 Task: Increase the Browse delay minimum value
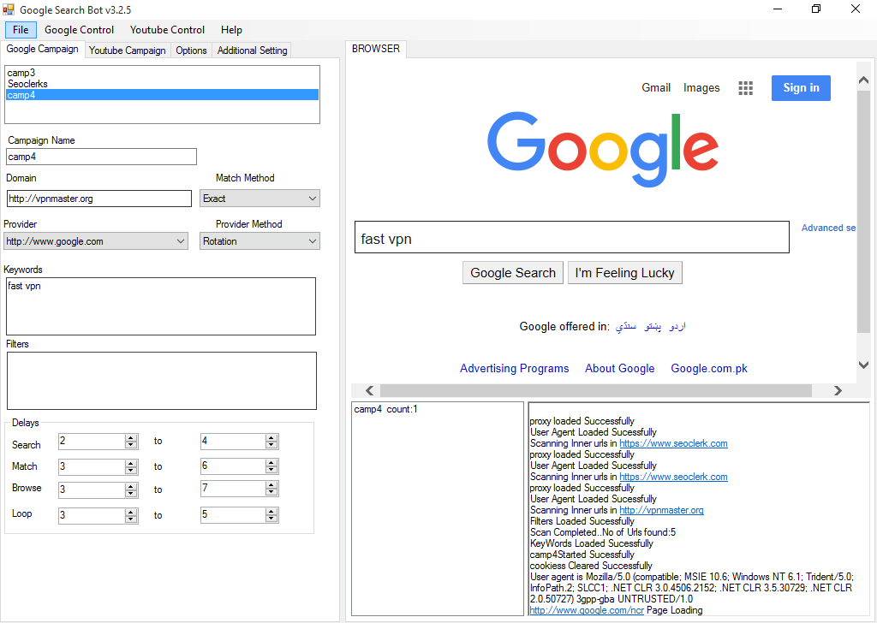(x=131, y=486)
